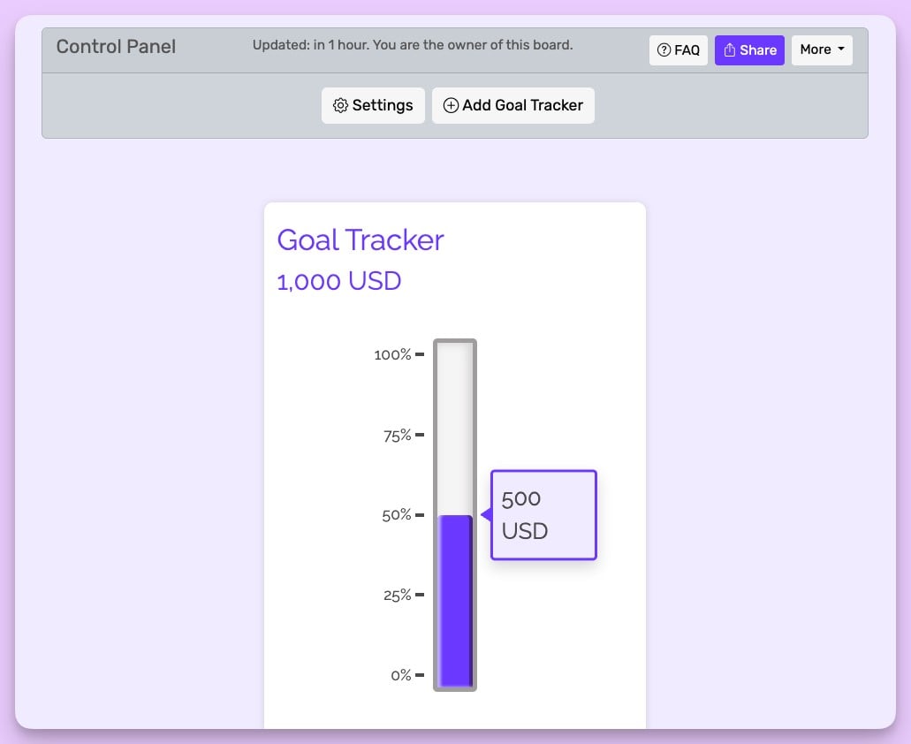Click the 75% tick mark label

pyautogui.click(x=397, y=435)
